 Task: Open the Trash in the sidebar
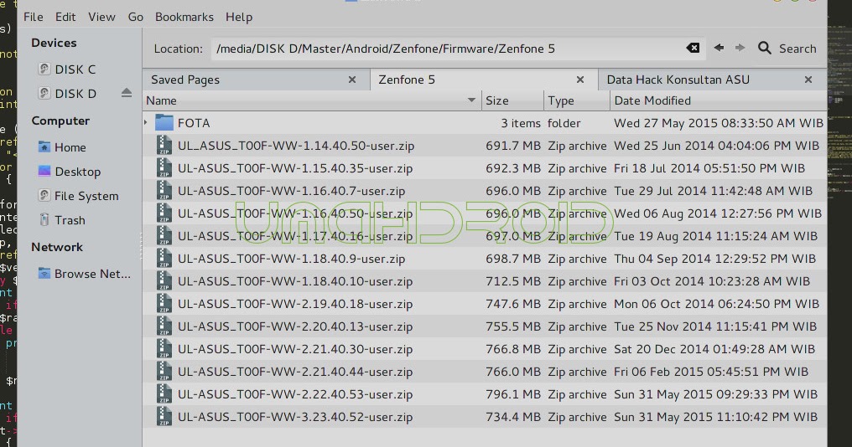(x=70, y=220)
